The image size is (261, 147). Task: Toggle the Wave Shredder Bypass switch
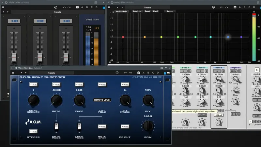[33, 131]
